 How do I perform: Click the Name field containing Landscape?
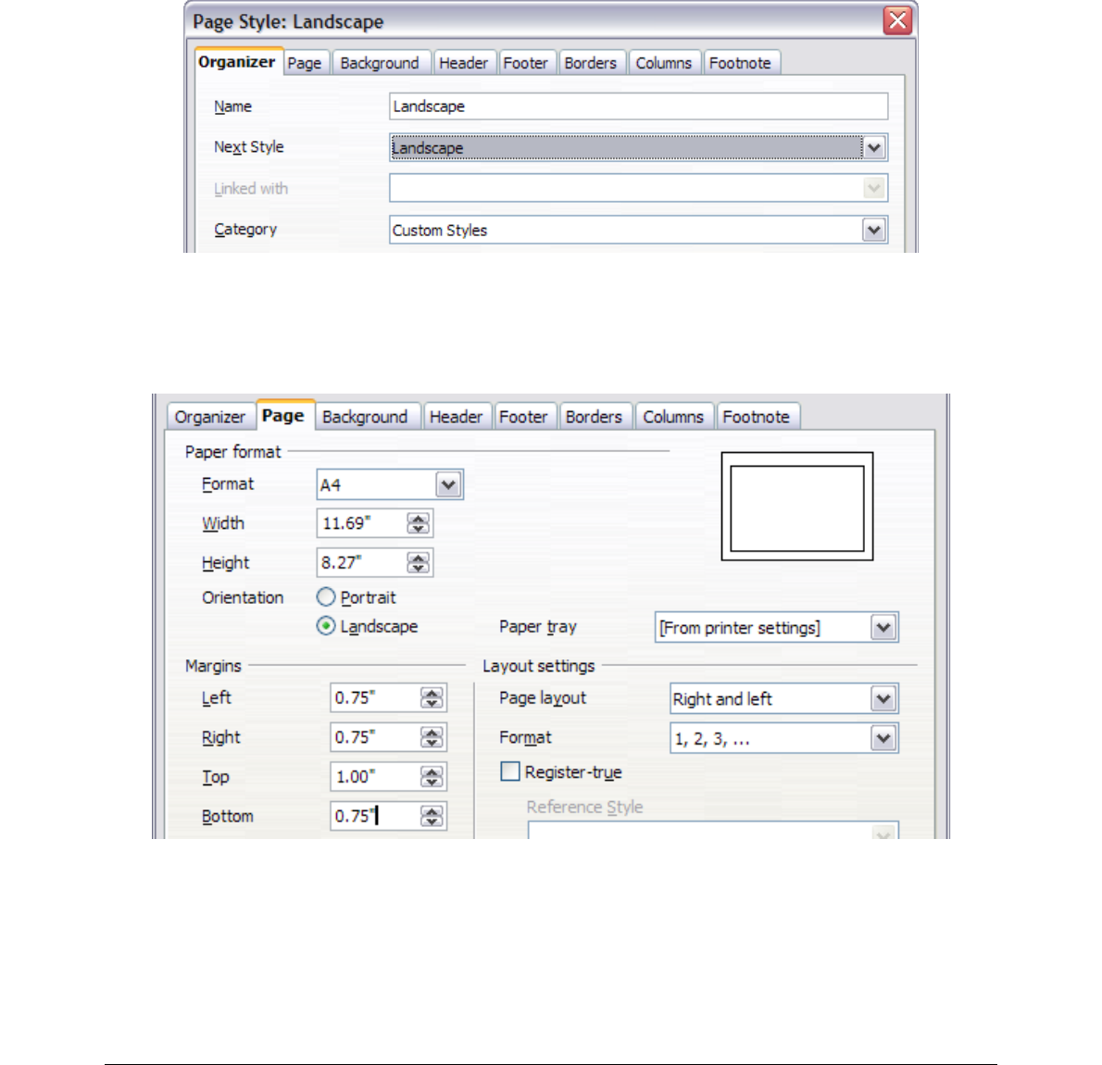(638, 106)
